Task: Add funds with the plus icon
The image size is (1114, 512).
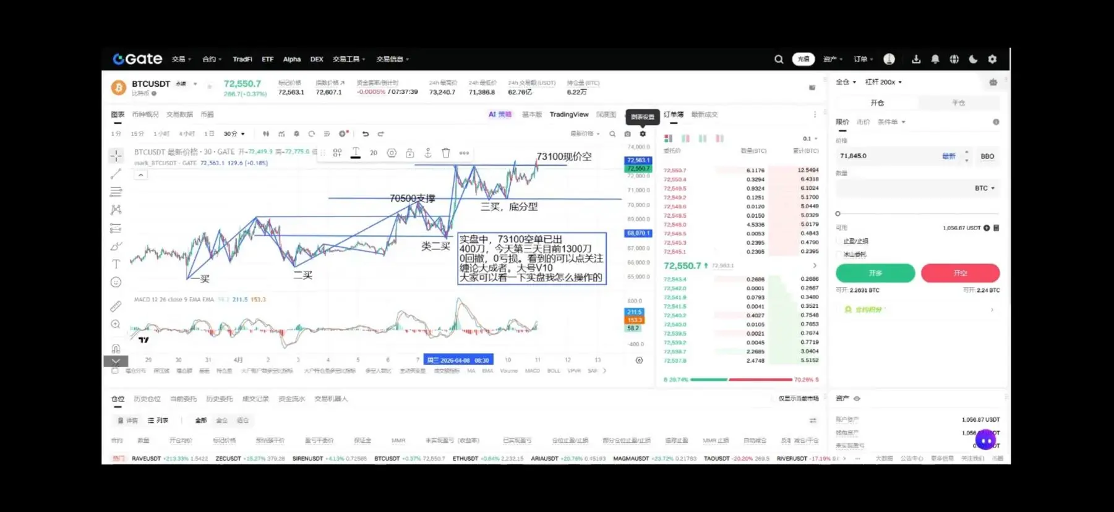Action: tap(987, 228)
